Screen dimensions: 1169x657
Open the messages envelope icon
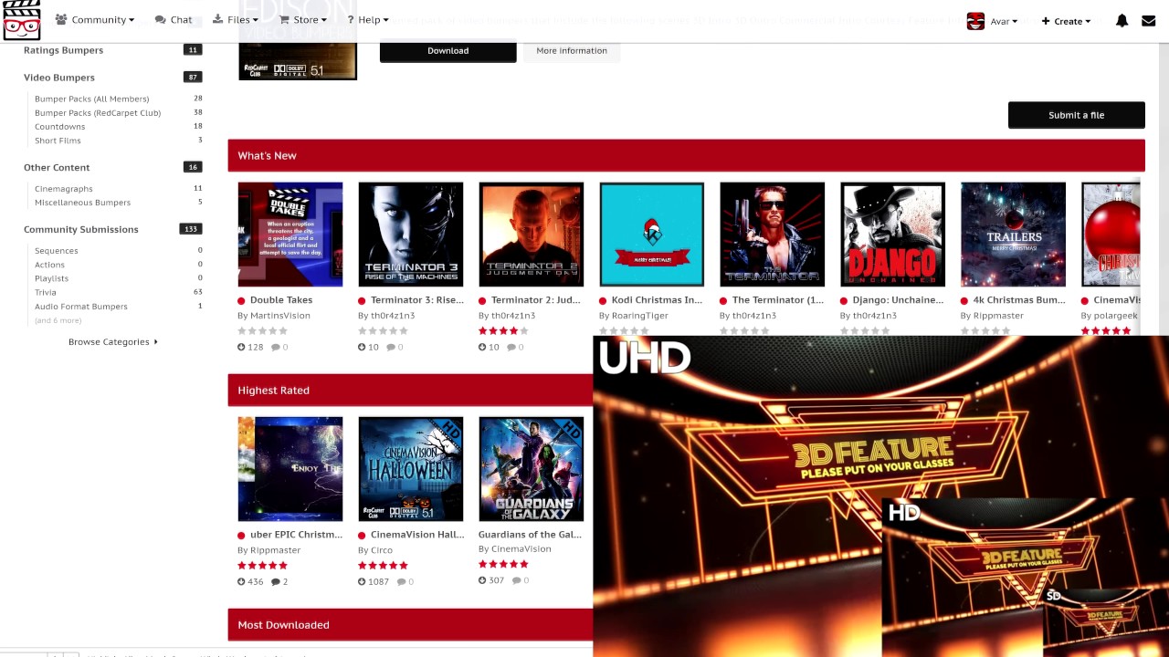tap(1148, 21)
